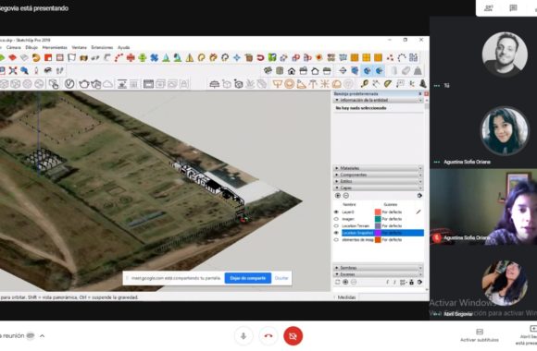This screenshot has height=351, width=537.
Task: Open the participants icon at top right
Action: pyautogui.click(x=489, y=7)
